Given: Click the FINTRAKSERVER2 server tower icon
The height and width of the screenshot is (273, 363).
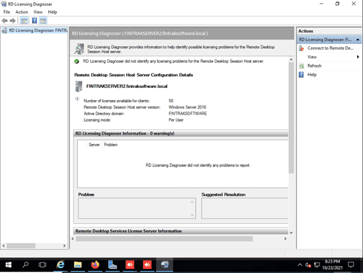Looking at the screenshot, I should pyautogui.click(x=79, y=86).
